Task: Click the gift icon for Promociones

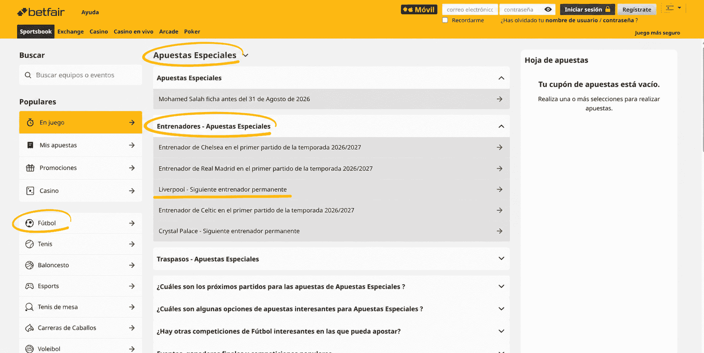Action: (30, 168)
